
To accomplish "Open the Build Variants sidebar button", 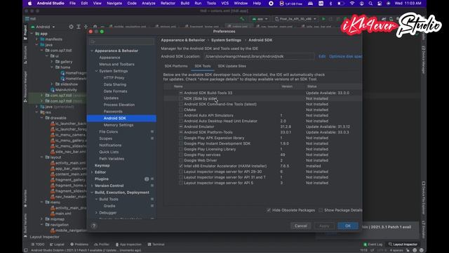I will [x=25, y=226].
